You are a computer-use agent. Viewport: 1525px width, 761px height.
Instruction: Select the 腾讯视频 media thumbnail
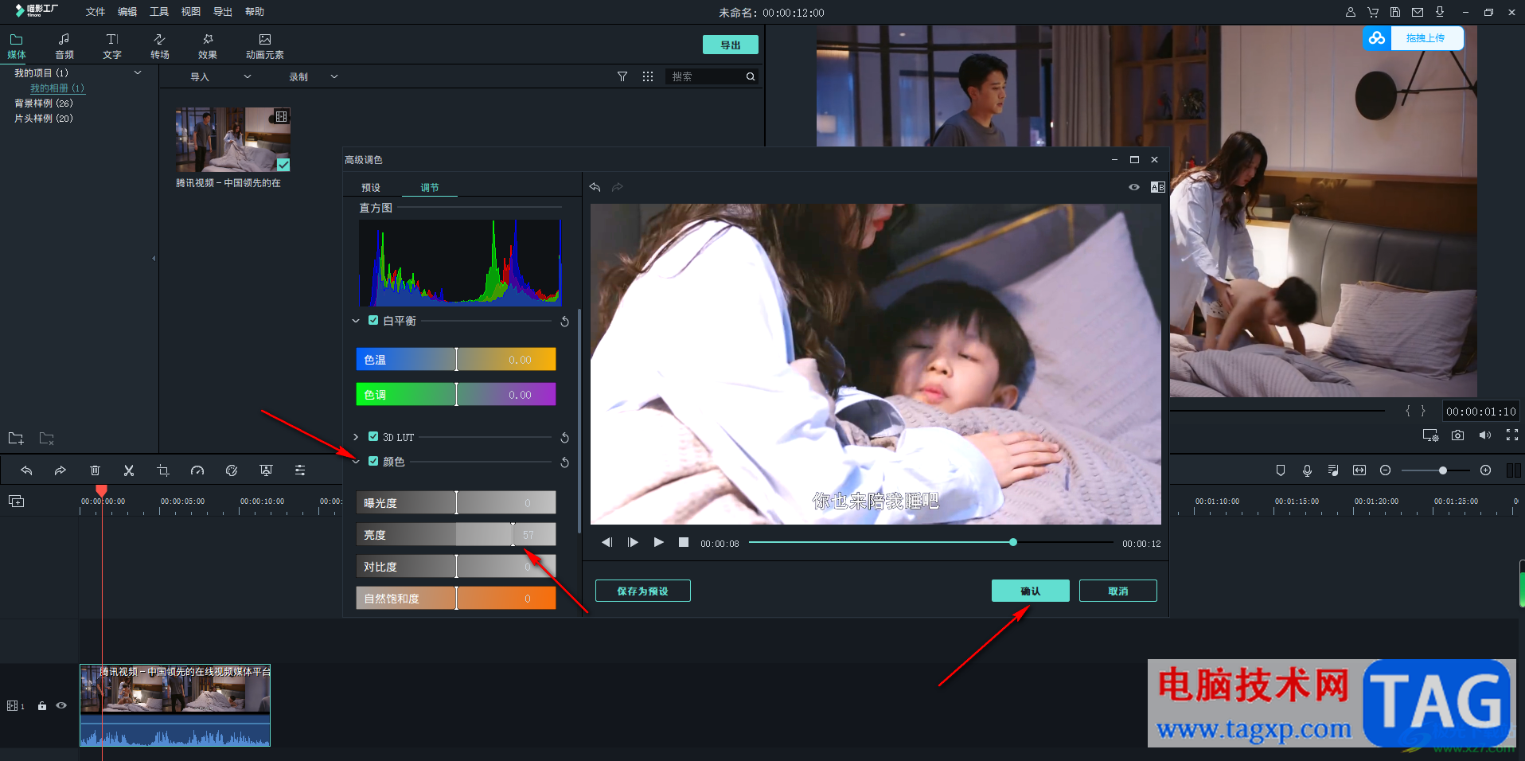point(232,139)
